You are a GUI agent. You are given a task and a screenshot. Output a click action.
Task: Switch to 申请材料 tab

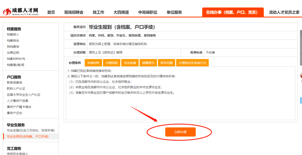click(x=93, y=63)
